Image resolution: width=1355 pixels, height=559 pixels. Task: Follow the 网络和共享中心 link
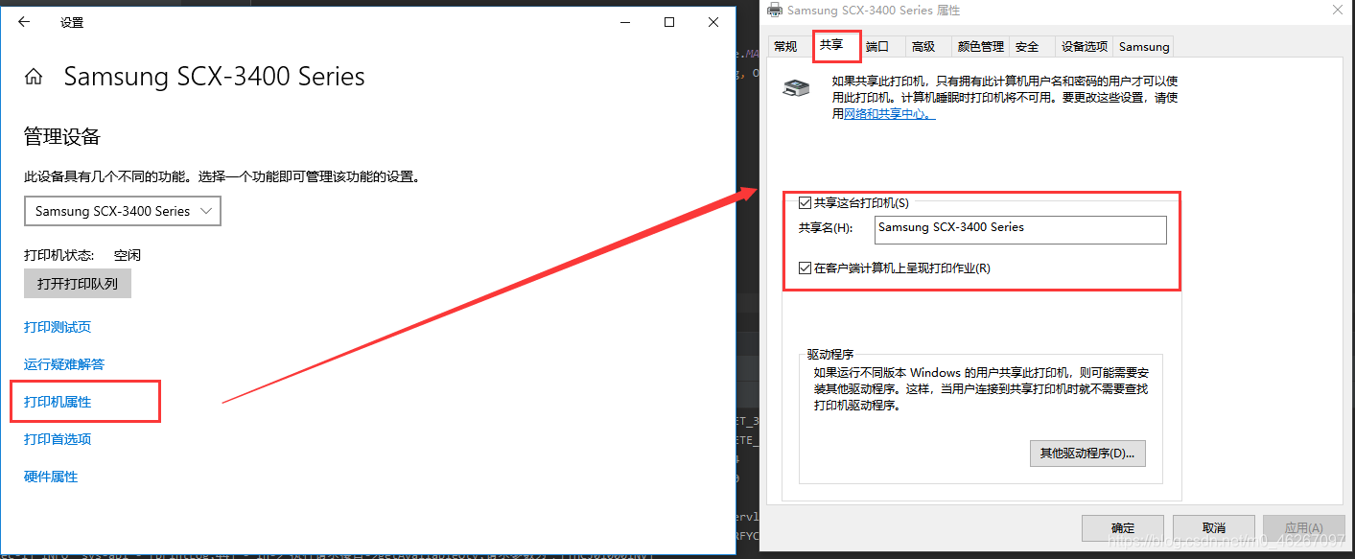pyautogui.click(x=889, y=113)
